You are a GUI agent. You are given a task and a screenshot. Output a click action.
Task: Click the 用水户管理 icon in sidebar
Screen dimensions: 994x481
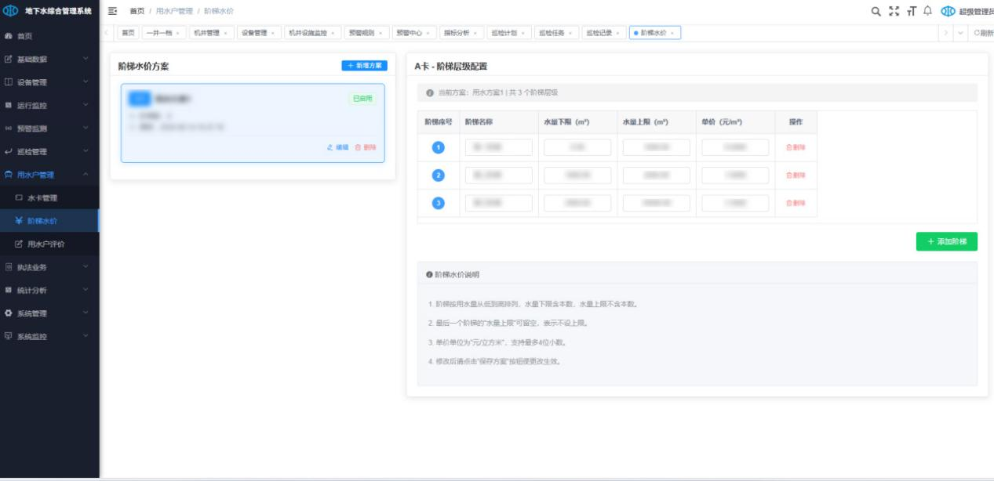pyautogui.click(x=8, y=175)
